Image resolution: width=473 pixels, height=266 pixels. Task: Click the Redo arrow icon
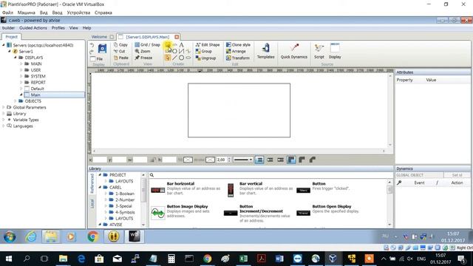point(92,52)
